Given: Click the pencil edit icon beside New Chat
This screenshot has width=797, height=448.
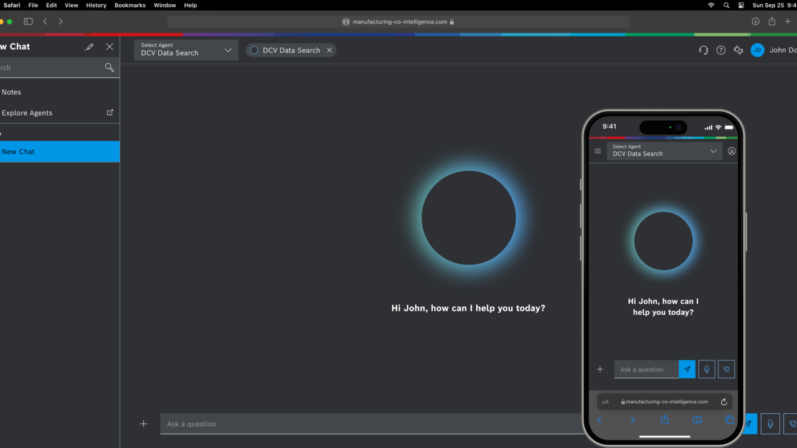Looking at the screenshot, I should click(89, 47).
